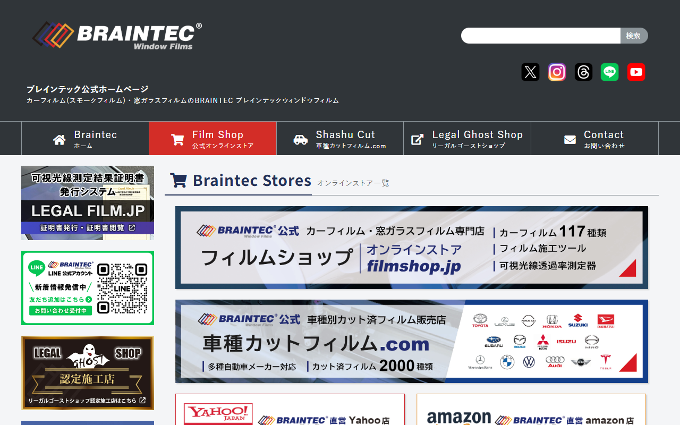Click 証明書発行・証明書閲覧 link on banner
Screen dimensions: 680x425
[x=88, y=228]
